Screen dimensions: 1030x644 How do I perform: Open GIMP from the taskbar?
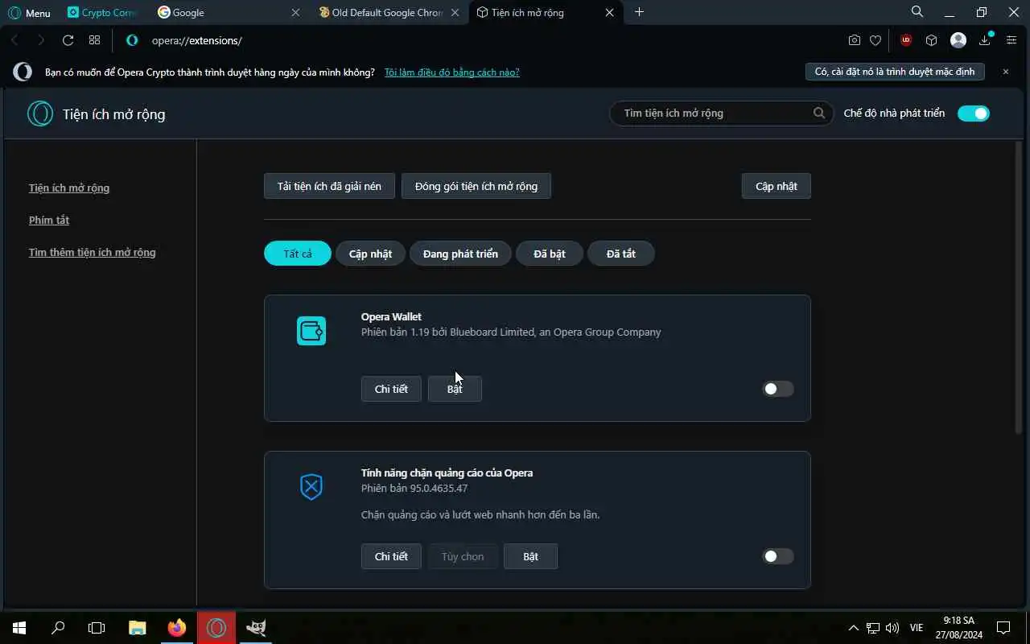[x=256, y=628]
